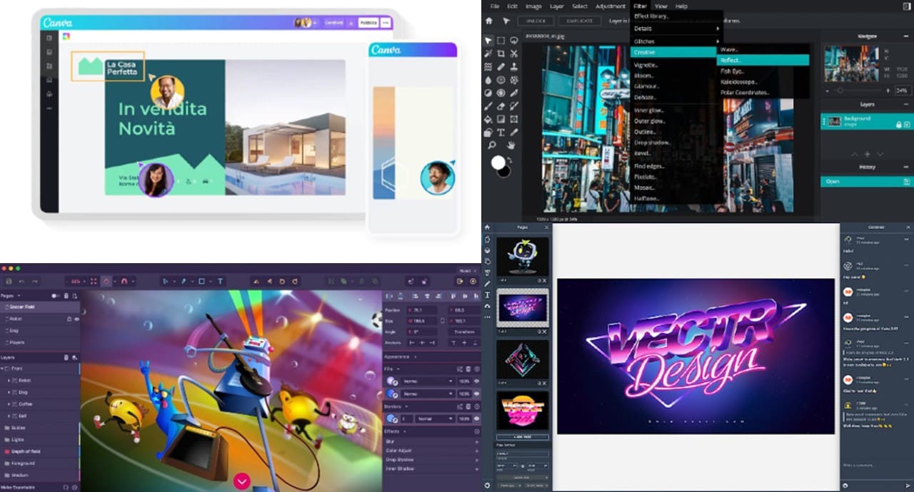Hide the second Fill using its eye icon
This screenshot has width=914, height=492.
tap(476, 394)
